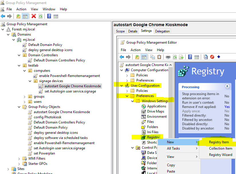The width and height of the screenshot is (236, 174).
Task: Switch to the Scope tab
Action: pyautogui.click(x=120, y=31)
